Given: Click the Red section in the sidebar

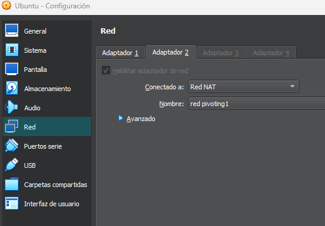Looking at the screenshot, I should (47, 126).
